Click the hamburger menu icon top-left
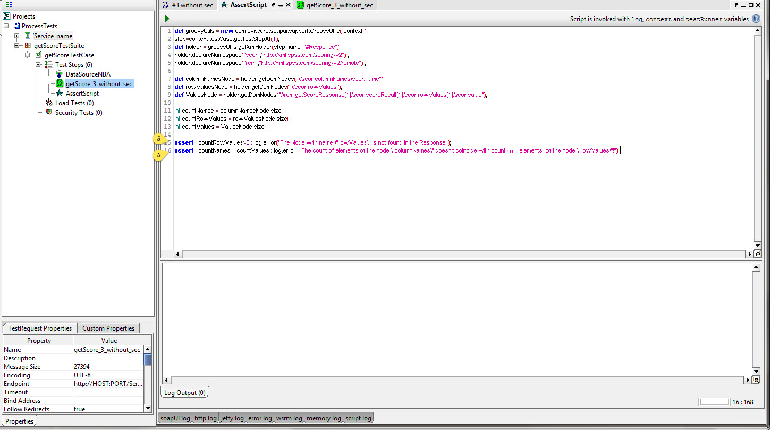Screen dimensions: 770x430 9,4
